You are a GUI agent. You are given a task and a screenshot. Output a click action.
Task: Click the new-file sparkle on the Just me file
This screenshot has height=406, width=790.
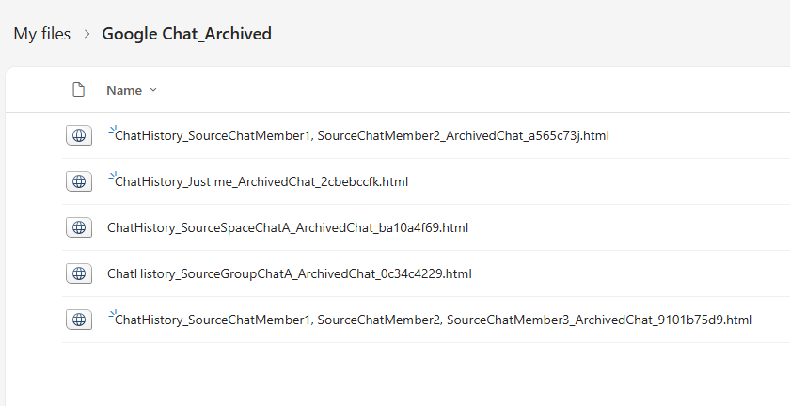[112, 176]
